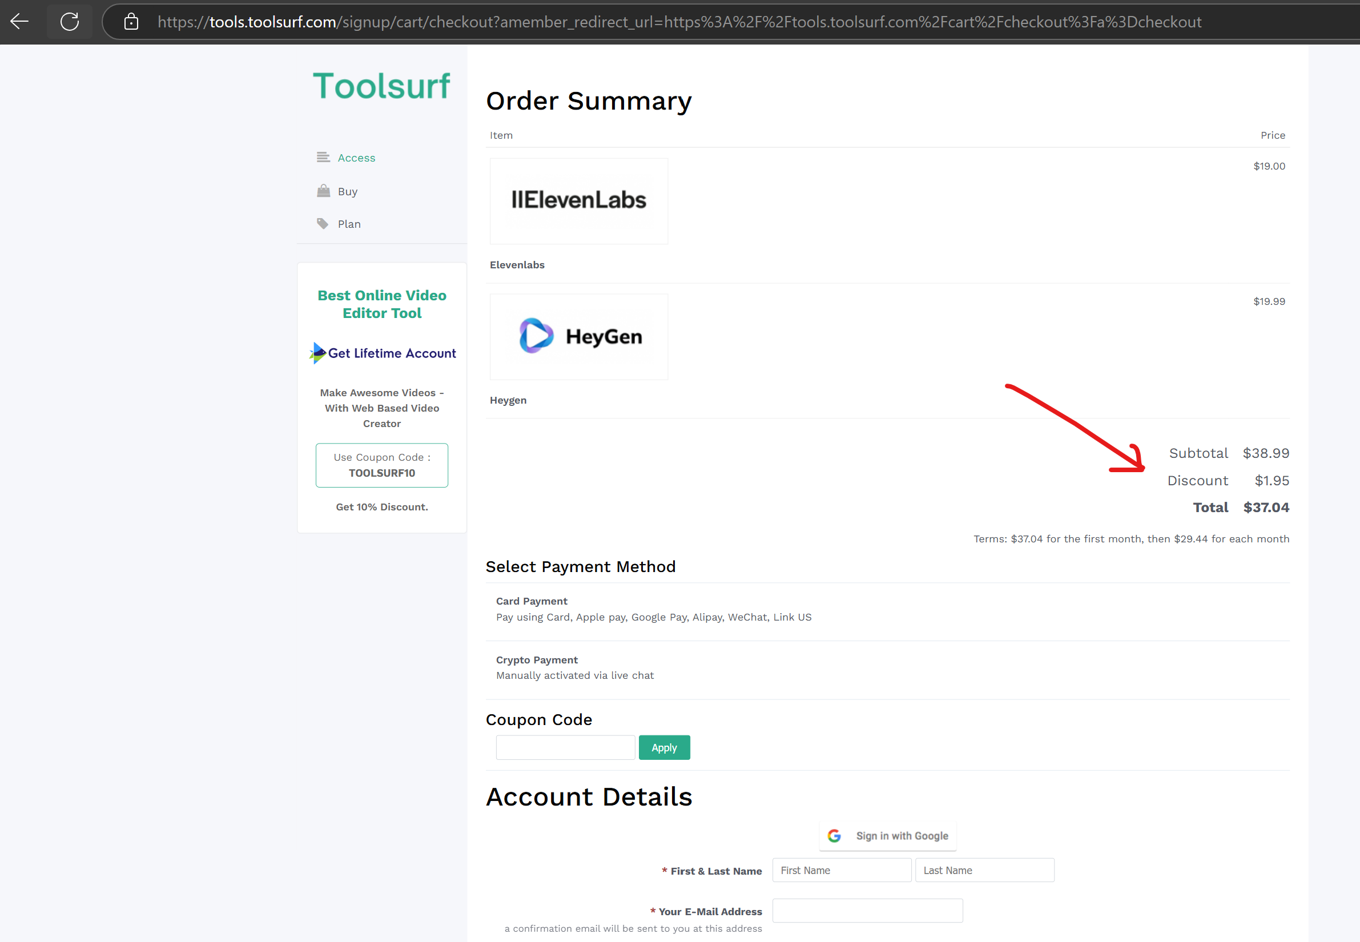
Task: Click the $19.99 price value
Action: point(1269,301)
